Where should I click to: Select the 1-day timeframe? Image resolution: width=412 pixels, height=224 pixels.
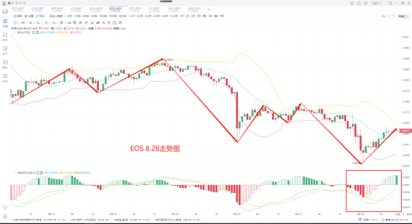181,16
